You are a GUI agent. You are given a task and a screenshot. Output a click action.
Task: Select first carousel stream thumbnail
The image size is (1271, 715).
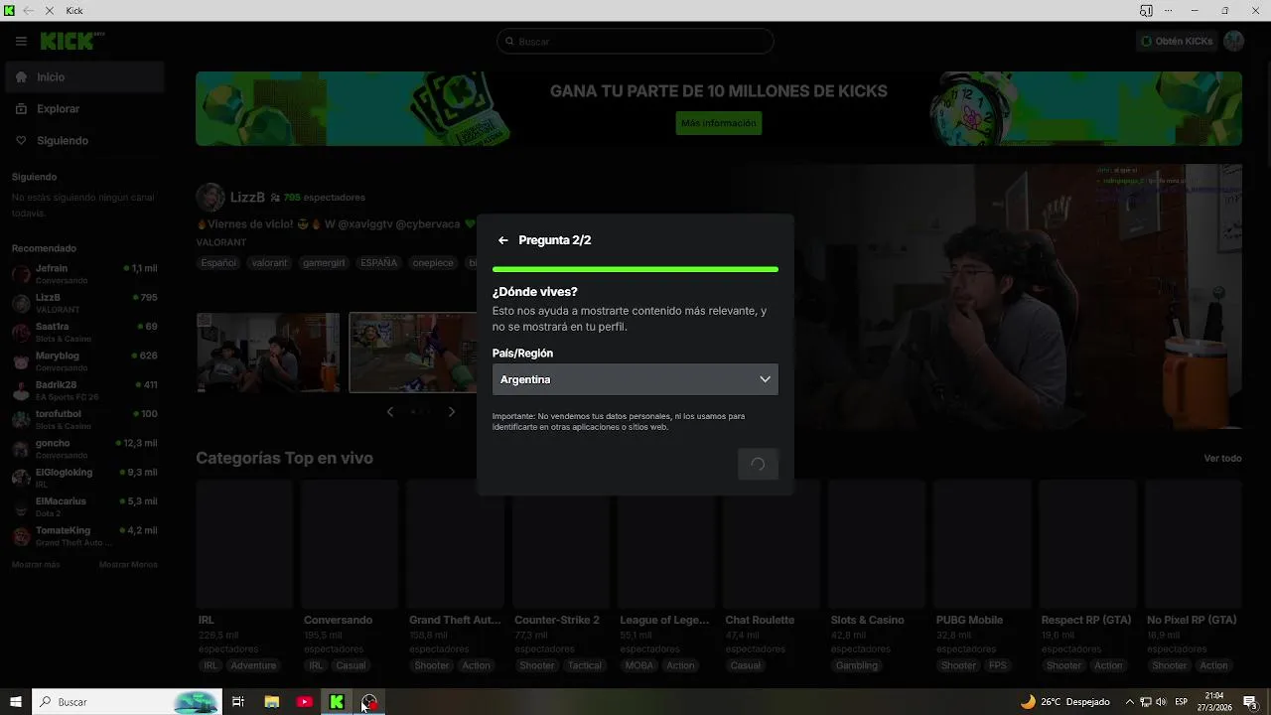pyautogui.click(x=268, y=353)
